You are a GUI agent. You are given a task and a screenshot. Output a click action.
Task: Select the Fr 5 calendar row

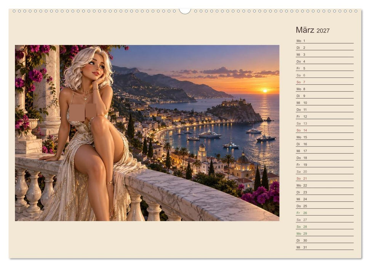(x=325, y=68)
